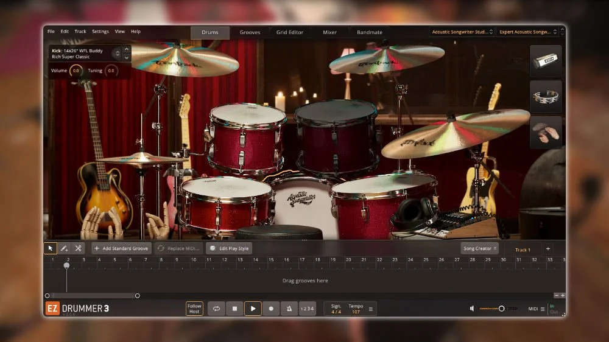Image resolution: width=609 pixels, height=342 pixels.
Task: Adjust the master volume slider
Action: tap(498, 309)
